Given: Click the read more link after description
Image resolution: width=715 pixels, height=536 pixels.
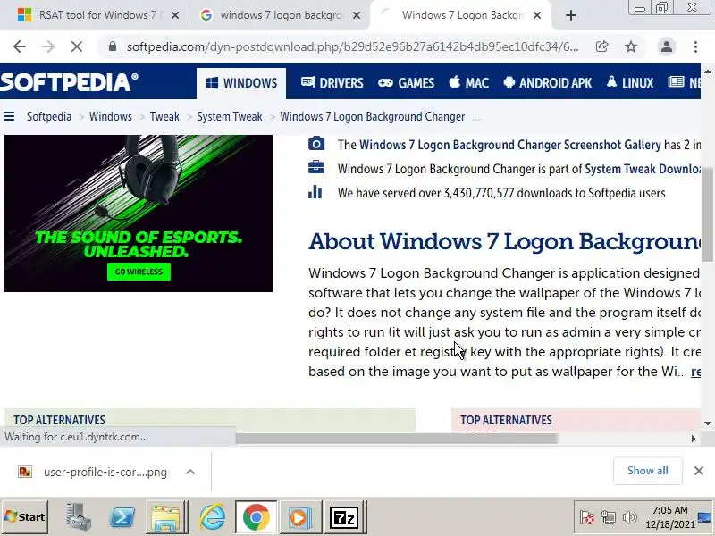Looking at the screenshot, I should (x=696, y=372).
